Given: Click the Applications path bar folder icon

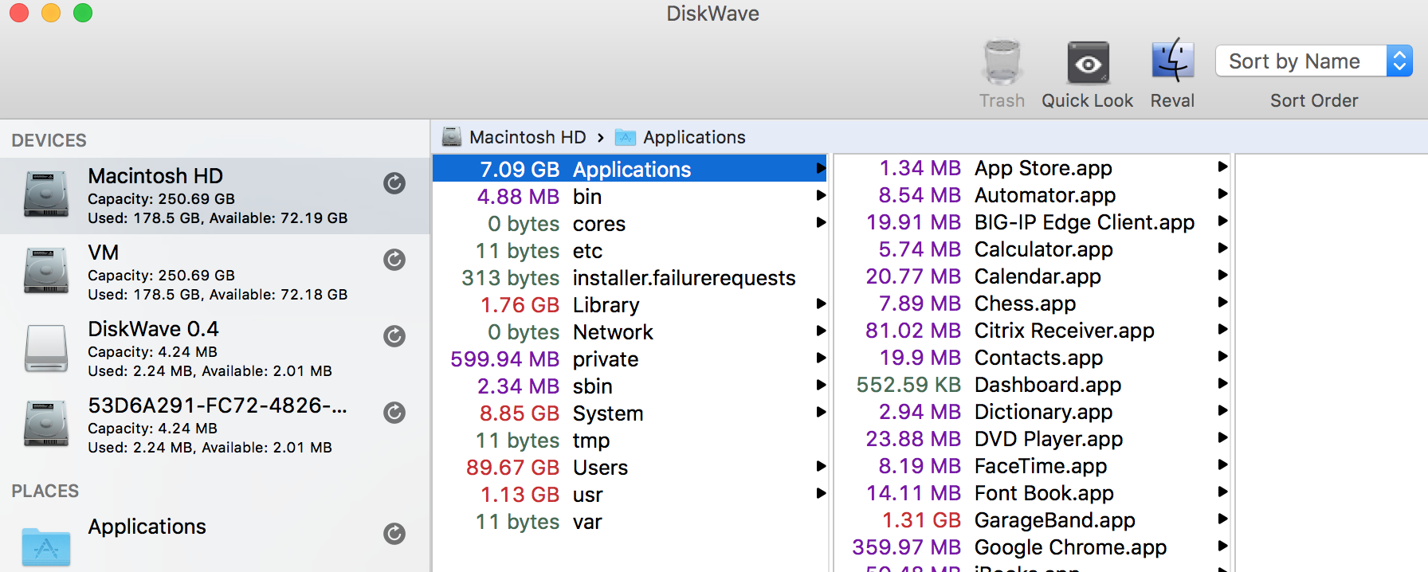Looking at the screenshot, I should pyautogui.click(x=626, y=137).
